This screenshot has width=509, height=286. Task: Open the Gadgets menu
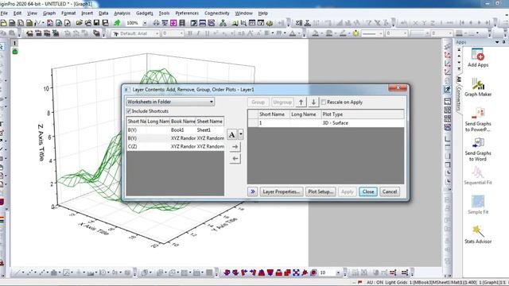[x=145, y=14]
